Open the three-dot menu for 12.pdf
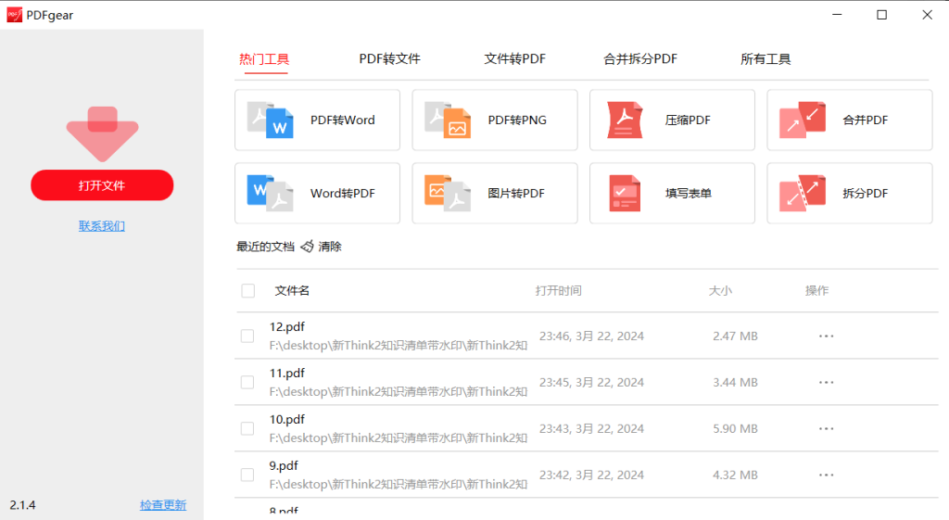The height and width of the screenshot is (520, 949). pos(826,336)
